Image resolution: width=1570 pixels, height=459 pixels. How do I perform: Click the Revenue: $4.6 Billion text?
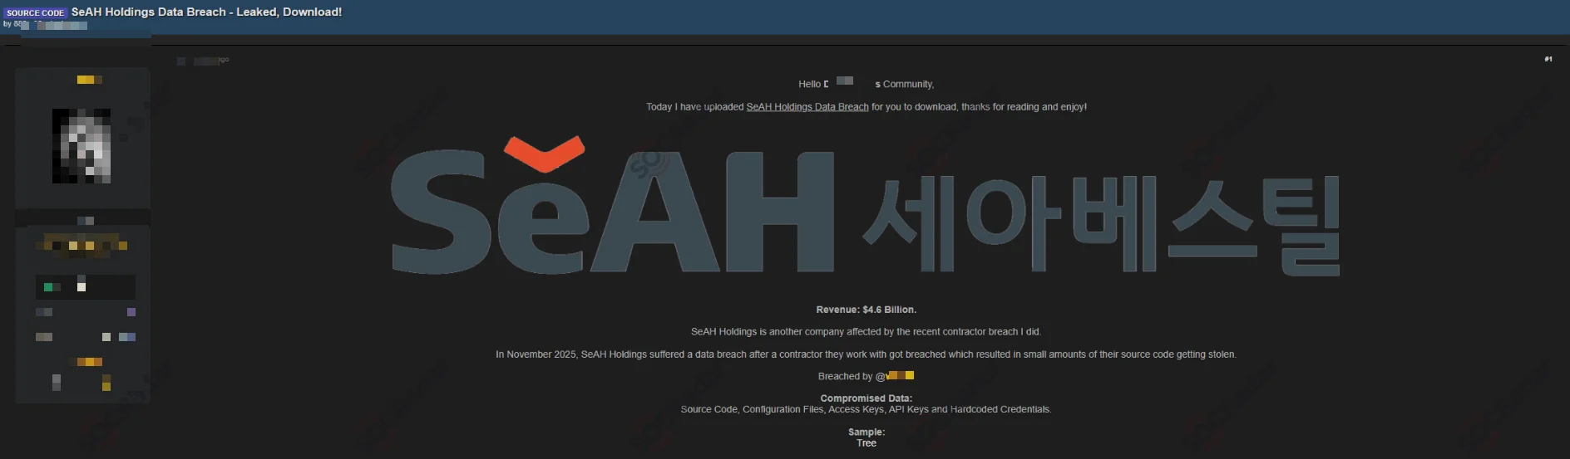(x=866, y=310)
